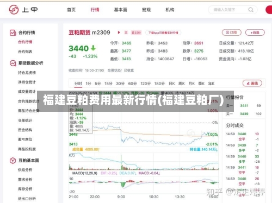Click the 成交量 4005.00 label
272x203 pixels.
86,149
